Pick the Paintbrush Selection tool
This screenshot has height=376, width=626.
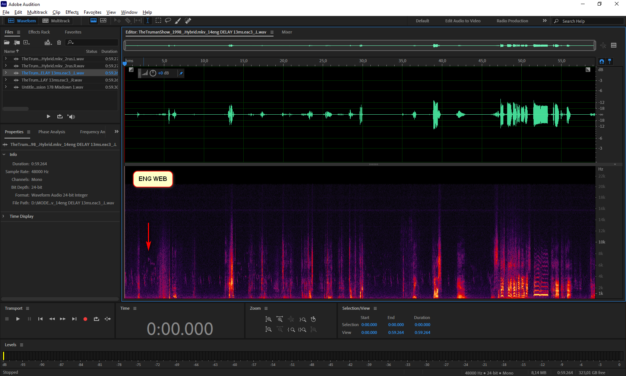tap(178, 20)
